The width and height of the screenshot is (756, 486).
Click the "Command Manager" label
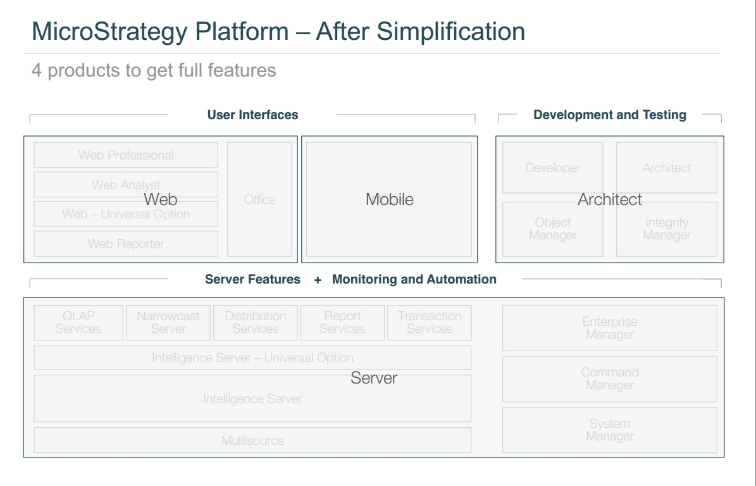click(610, 378)
